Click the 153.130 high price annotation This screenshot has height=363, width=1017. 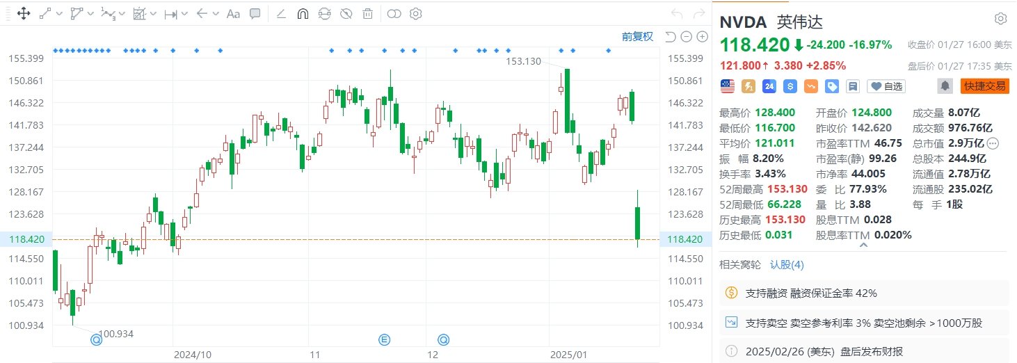tap(523, 61)
